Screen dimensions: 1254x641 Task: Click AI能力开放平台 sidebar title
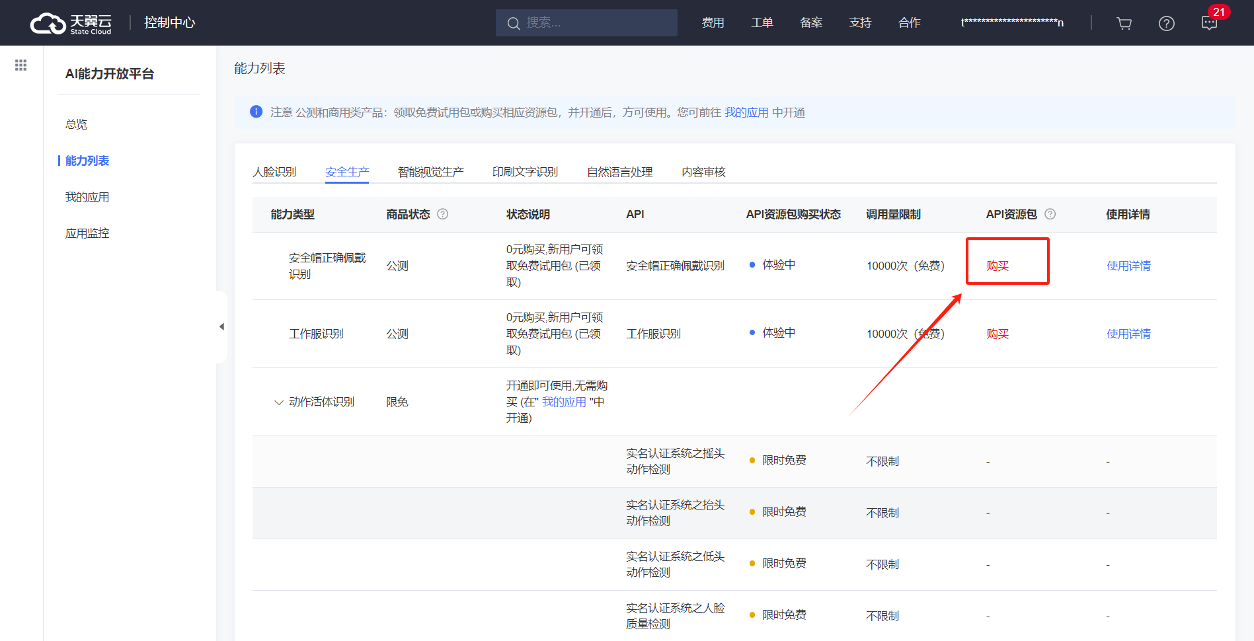point(109,73)
